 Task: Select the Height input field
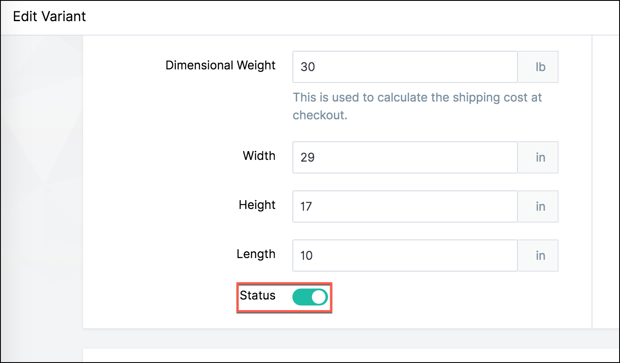click(x=405, y=206)
